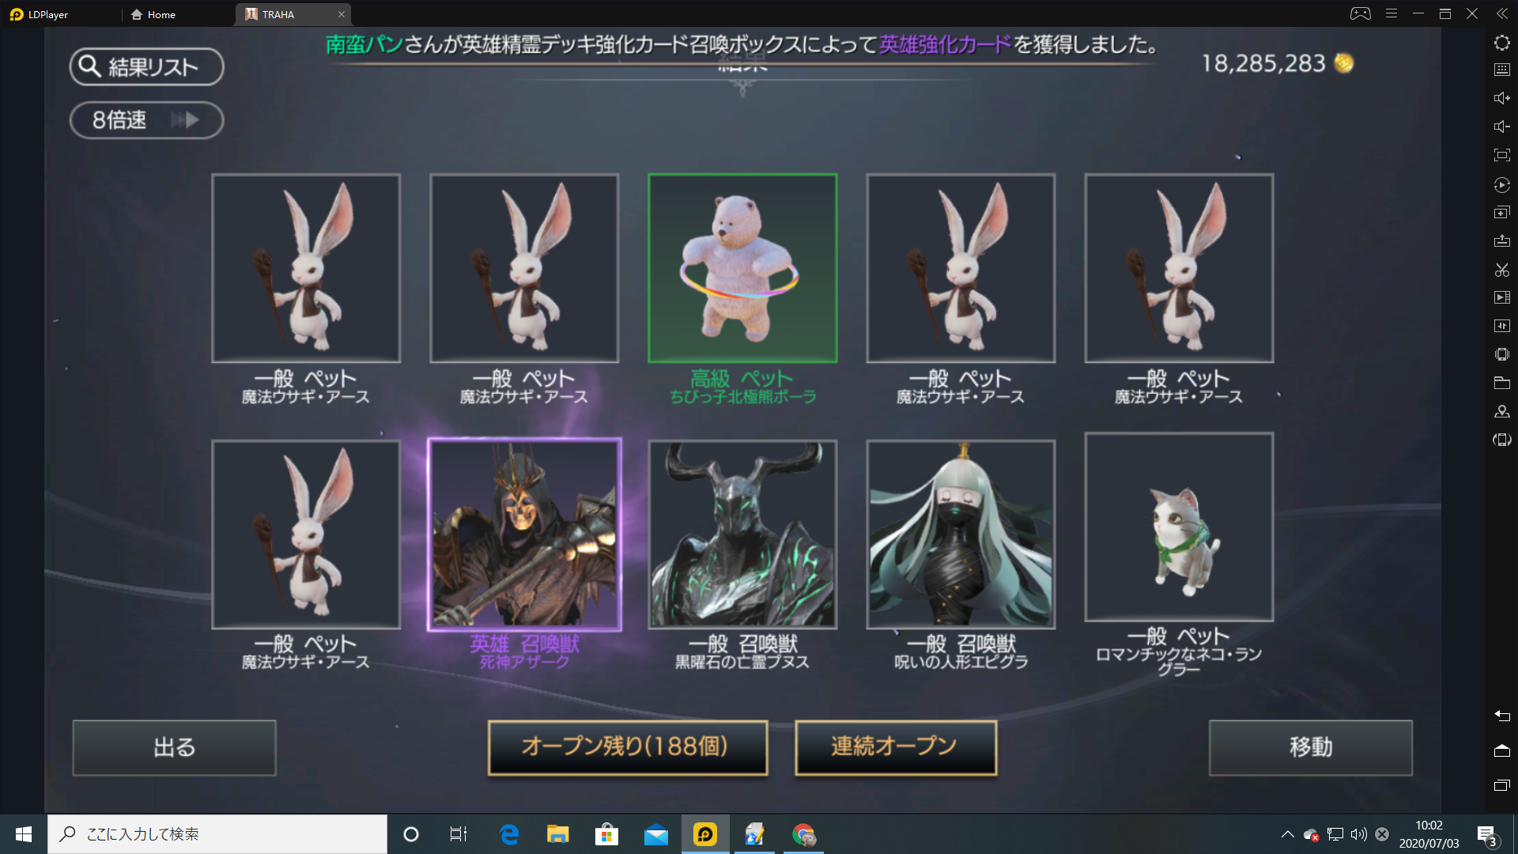Take a screenshot with scissors icon

tap(1502, 270)
